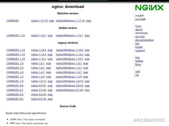Download nginx-1.8.1 source
Screen dimensions: 169x126
coord(38,63)
